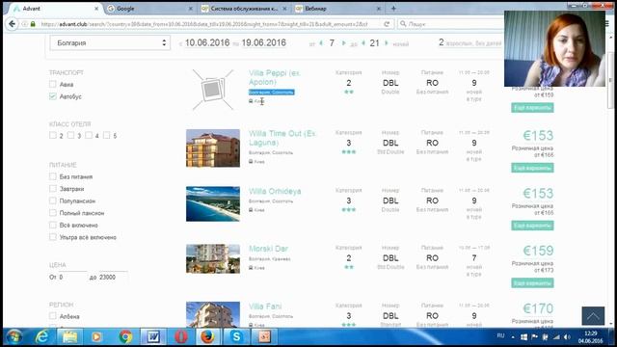Launch Internet Explorer from the taskbar
This screenshot has height=347, width=617.
(41, 336)
